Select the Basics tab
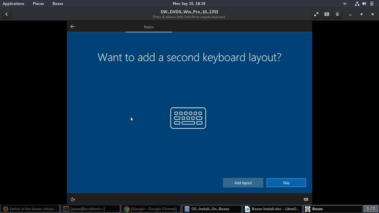The height and width of the screenshot is (213, 379). click(149, 27)
